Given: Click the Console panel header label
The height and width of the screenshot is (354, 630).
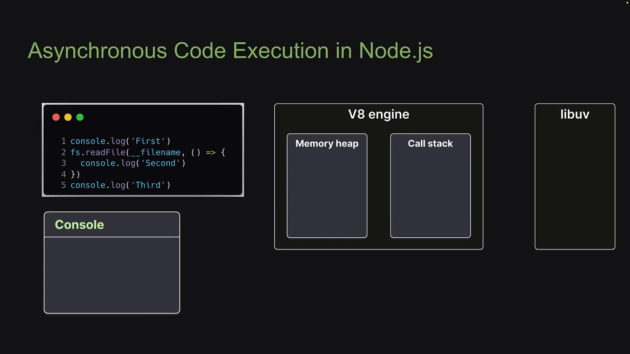Looking at the screenshot, I should [79, 225].
